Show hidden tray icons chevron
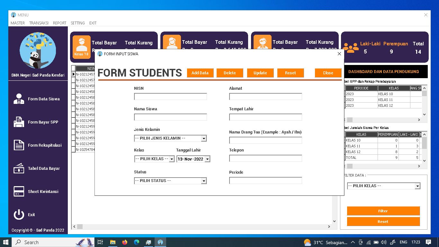The width and height of the screenshot is (439, 247). tap(353, 242)
